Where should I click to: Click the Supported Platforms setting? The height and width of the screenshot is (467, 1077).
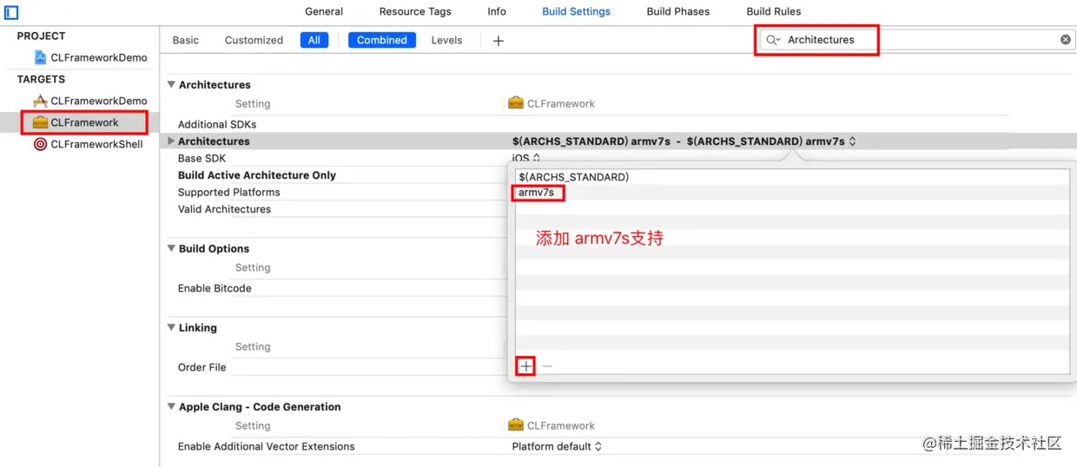[x=229, y=192]
